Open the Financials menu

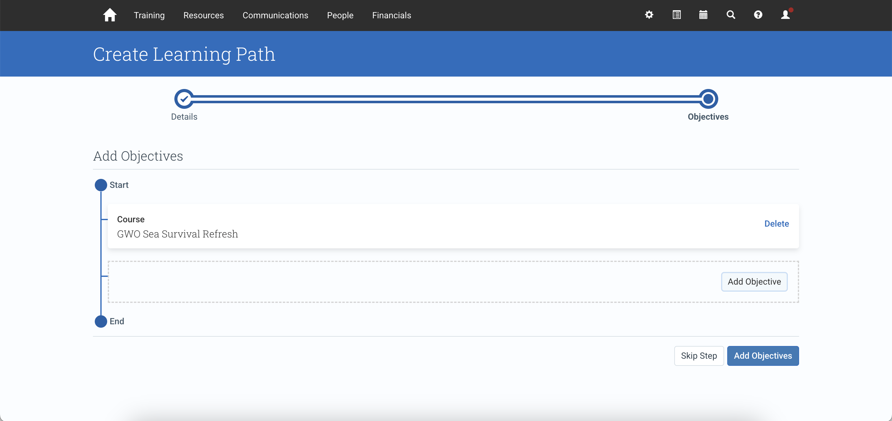[x=391, y=15]
